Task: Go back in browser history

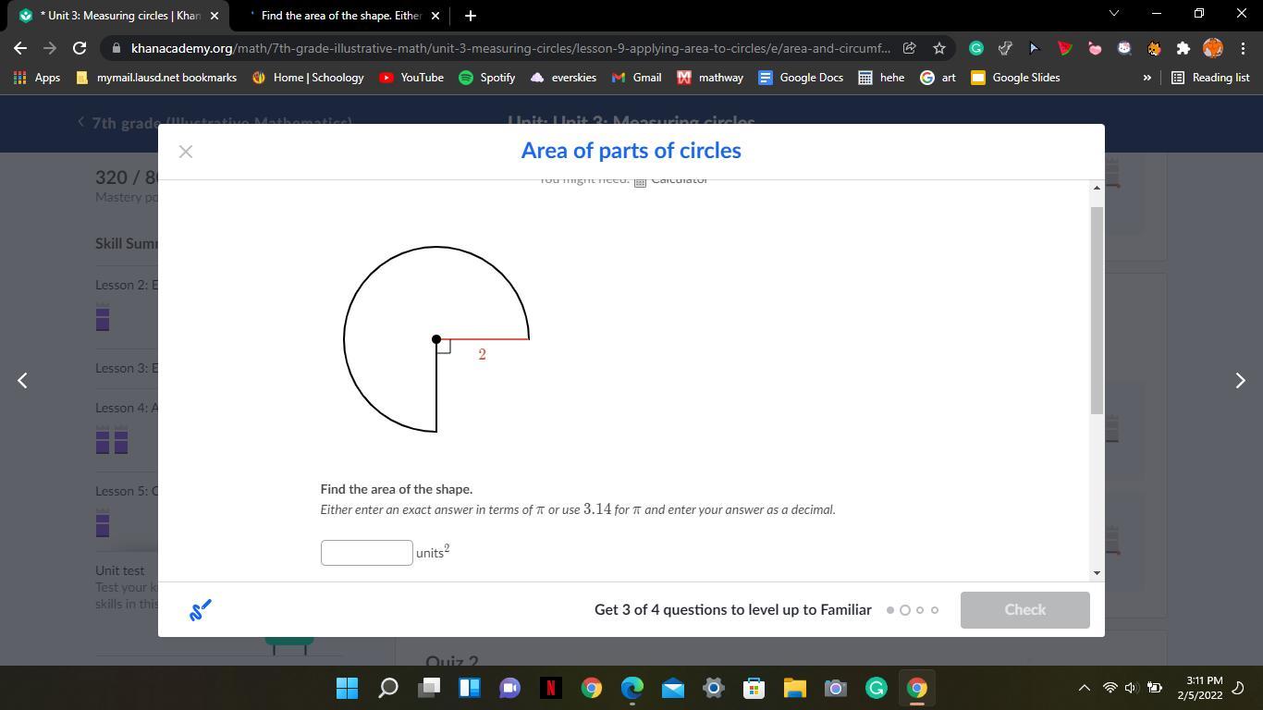Action: pyautogui.click(x=20, y=48)
